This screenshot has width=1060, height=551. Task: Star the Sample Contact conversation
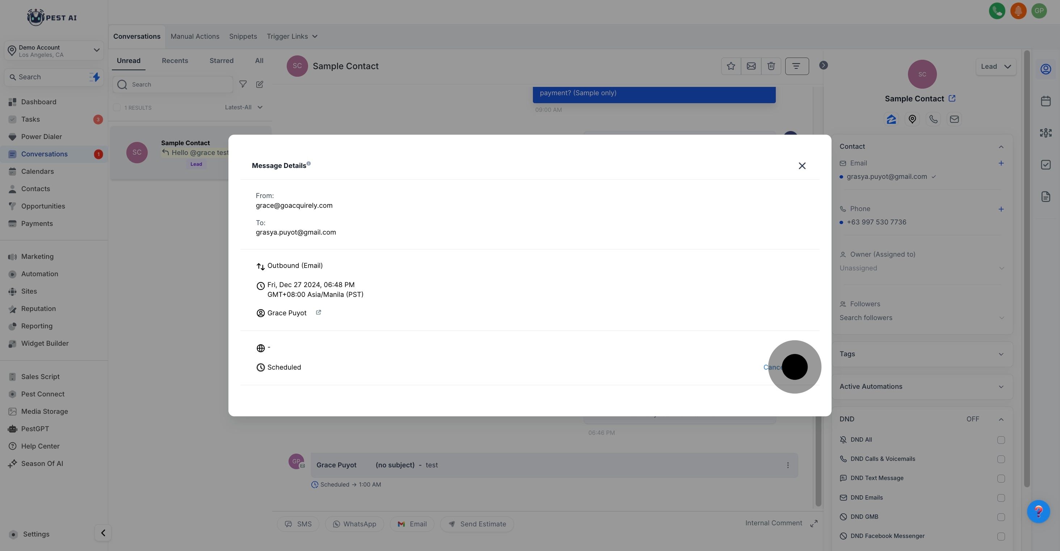click(731, 66)
